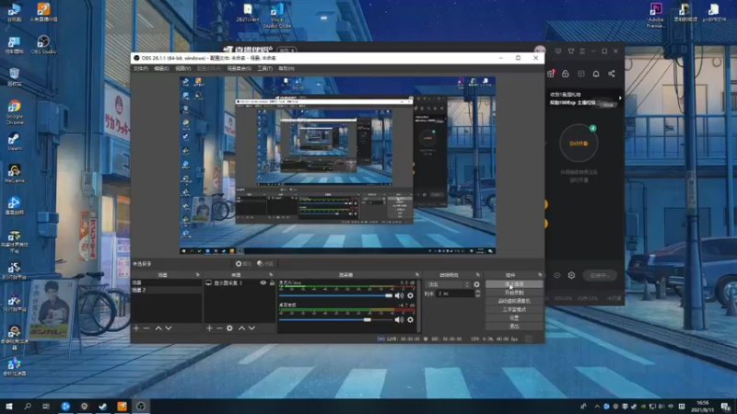The image size is (737, 414).
Task: Open scene transition properties gear
Action: pyautogui.click(x=476, y=284)
